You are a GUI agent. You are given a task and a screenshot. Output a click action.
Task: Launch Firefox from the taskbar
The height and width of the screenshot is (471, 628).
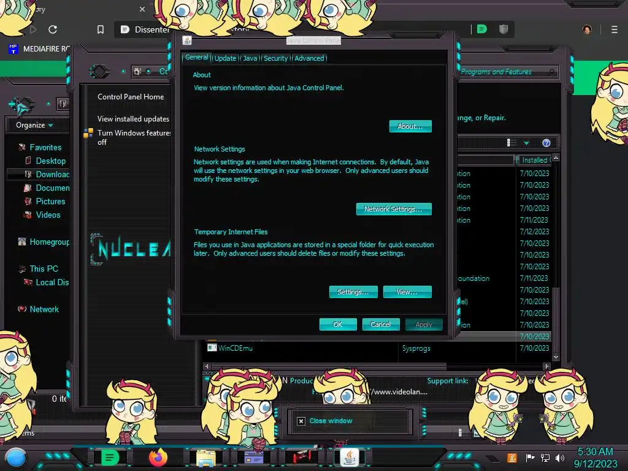pos(158,458)
